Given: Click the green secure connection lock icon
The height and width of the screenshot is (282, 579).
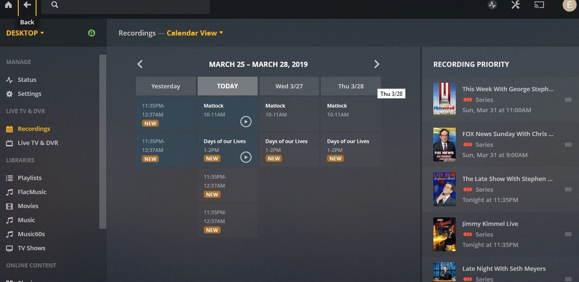Looking at the screenshot, I should coord(92,33).
